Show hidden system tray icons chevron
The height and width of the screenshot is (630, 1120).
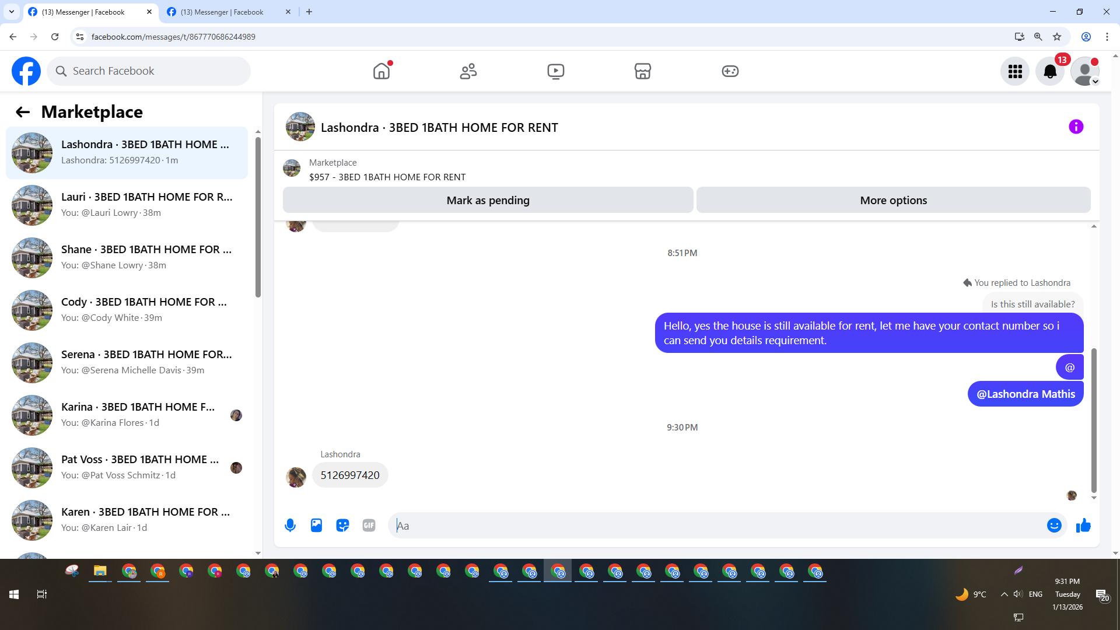point(1004,594)
